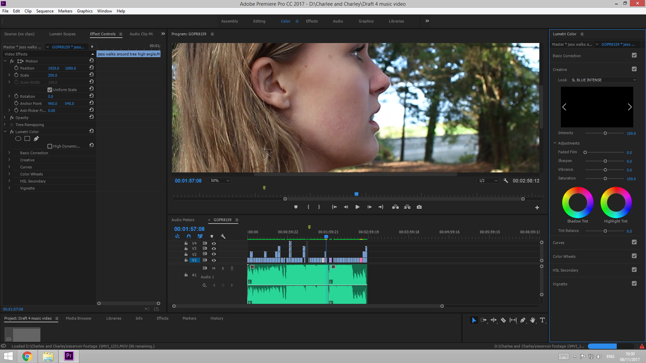Switch to Editing workspace
646x363 pixels.
click(x=259, y=21)
